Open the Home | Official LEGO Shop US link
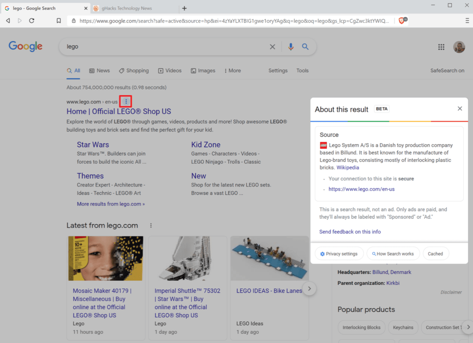The image size is (473, 343). coord(119,111)
